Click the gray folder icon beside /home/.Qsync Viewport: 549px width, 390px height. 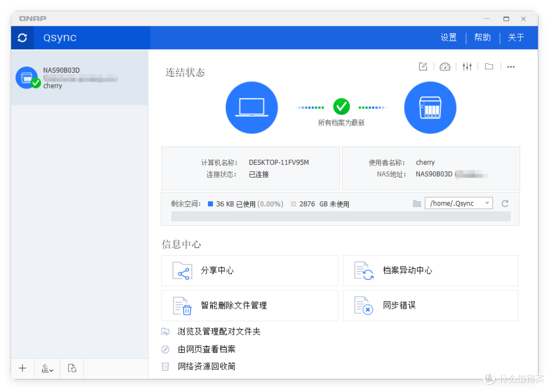click(x=417, y=203)
